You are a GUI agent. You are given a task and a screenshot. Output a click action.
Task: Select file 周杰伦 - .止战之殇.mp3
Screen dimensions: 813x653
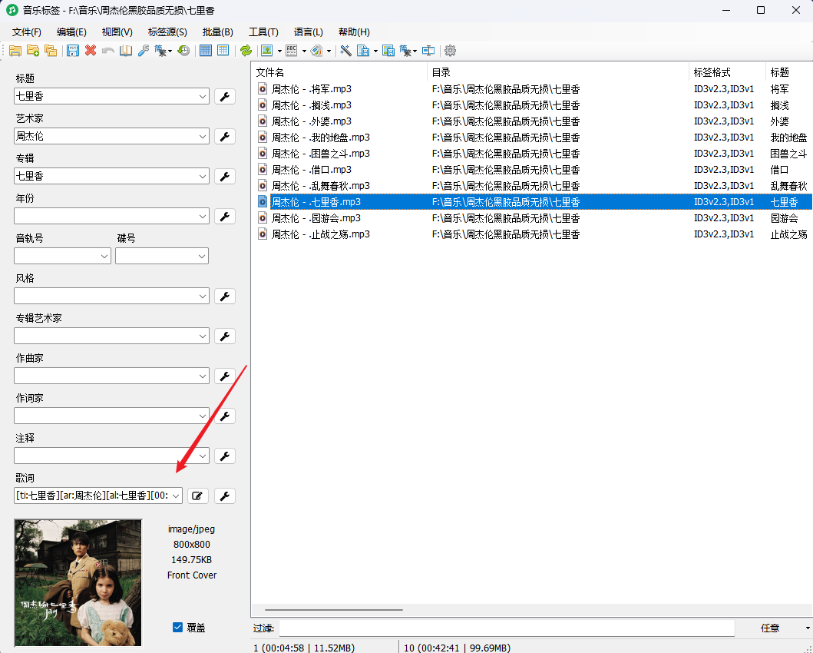click(x=321, y=234)
